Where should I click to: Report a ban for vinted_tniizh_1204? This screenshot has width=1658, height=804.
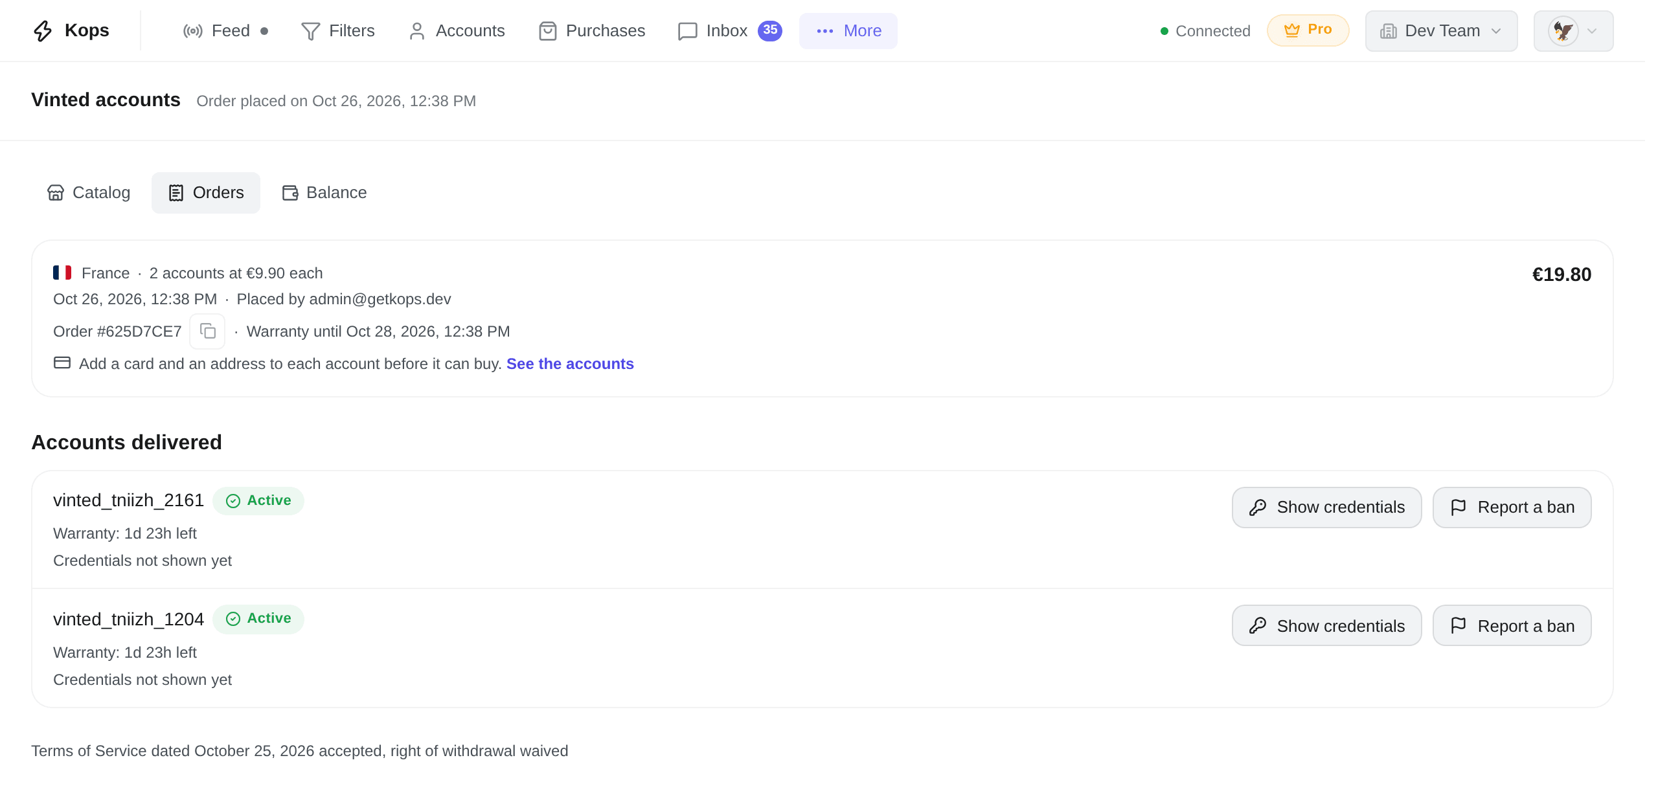[x=1512, y=625]
